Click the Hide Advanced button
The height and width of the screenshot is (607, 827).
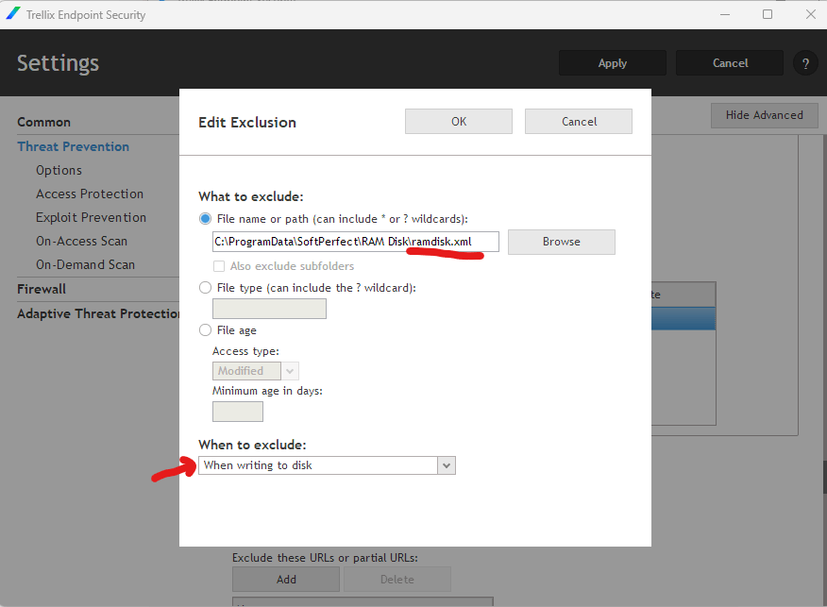(765, 115)
